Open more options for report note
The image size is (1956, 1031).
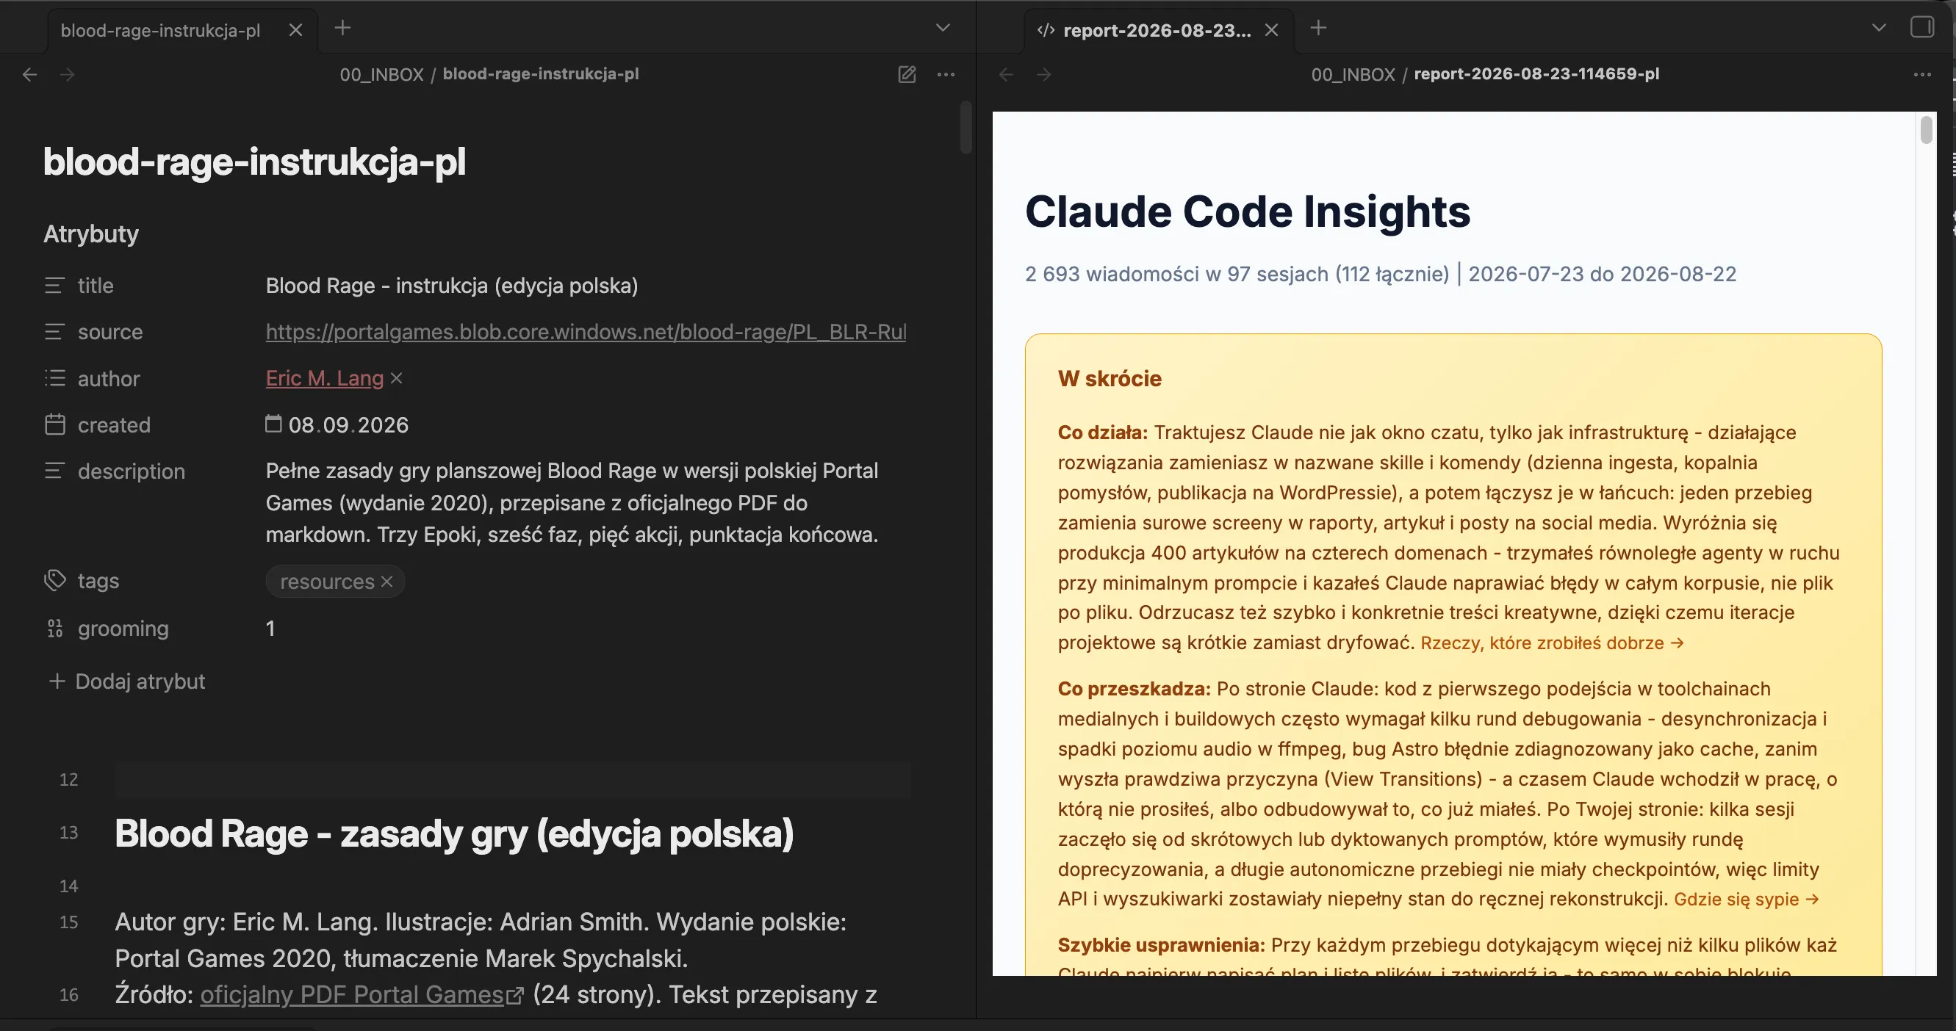pos(1921,74)
